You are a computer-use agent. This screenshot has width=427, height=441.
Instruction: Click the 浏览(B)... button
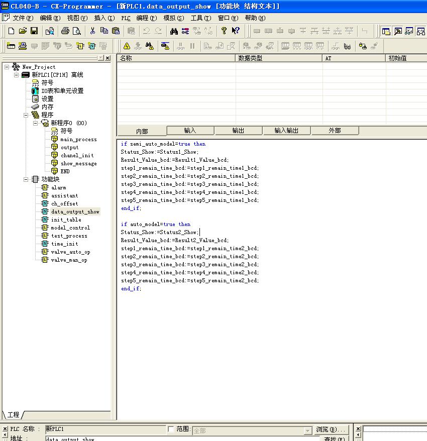pos(332,429)
